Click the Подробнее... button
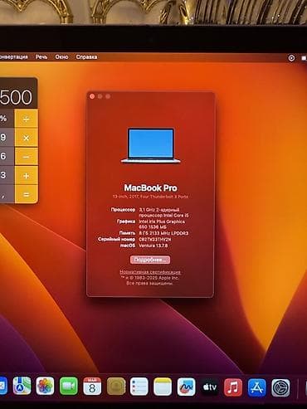The height and width of the screenshot is (409, 307). point(150,260)
